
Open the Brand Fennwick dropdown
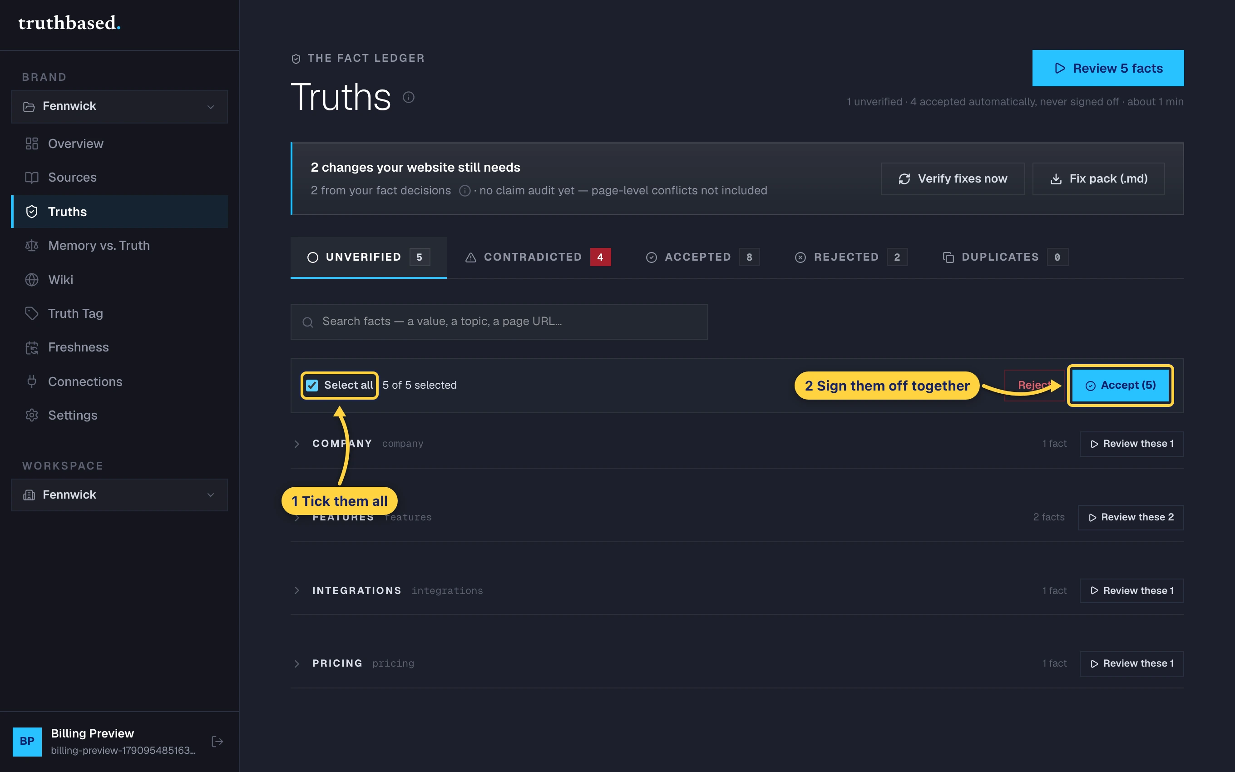pos(119,106)
